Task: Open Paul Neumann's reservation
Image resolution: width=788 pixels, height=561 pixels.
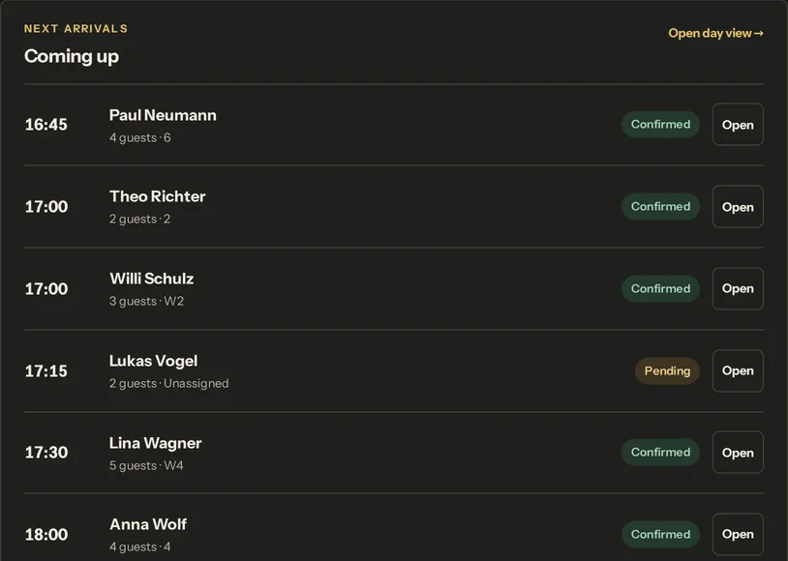Action: click(x=738, y=125)
